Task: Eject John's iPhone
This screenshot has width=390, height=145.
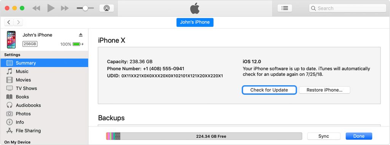Action: pyautogui.click(x=81, y=35)
